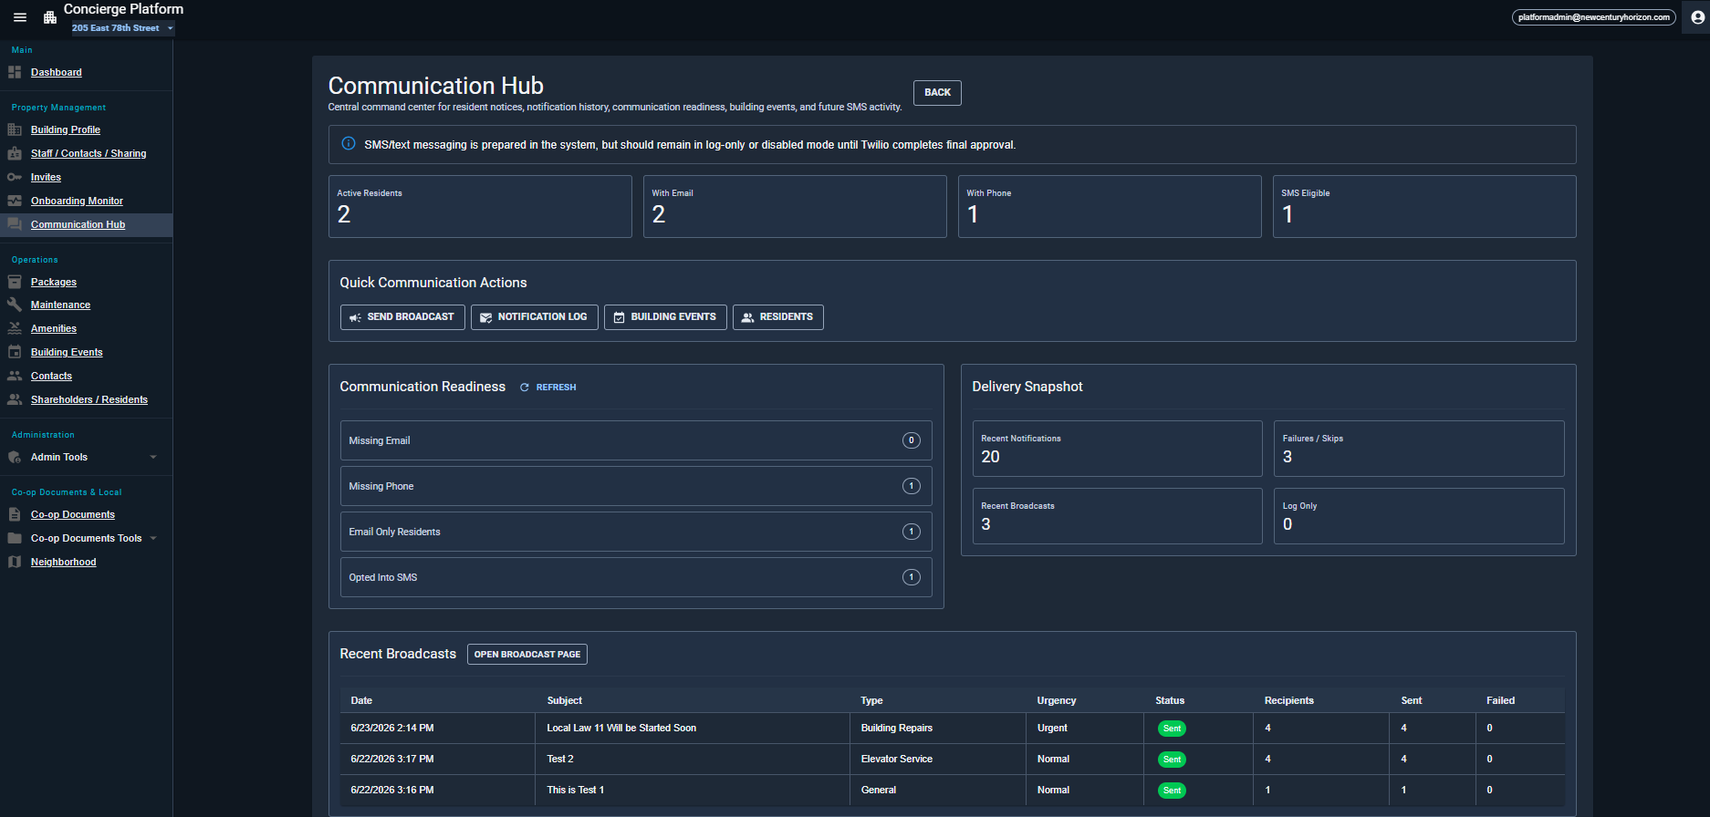This screenshot has height=817, width=1710.
Task: Refresh the Communication Readiness panel
Action: click(548, 388)
